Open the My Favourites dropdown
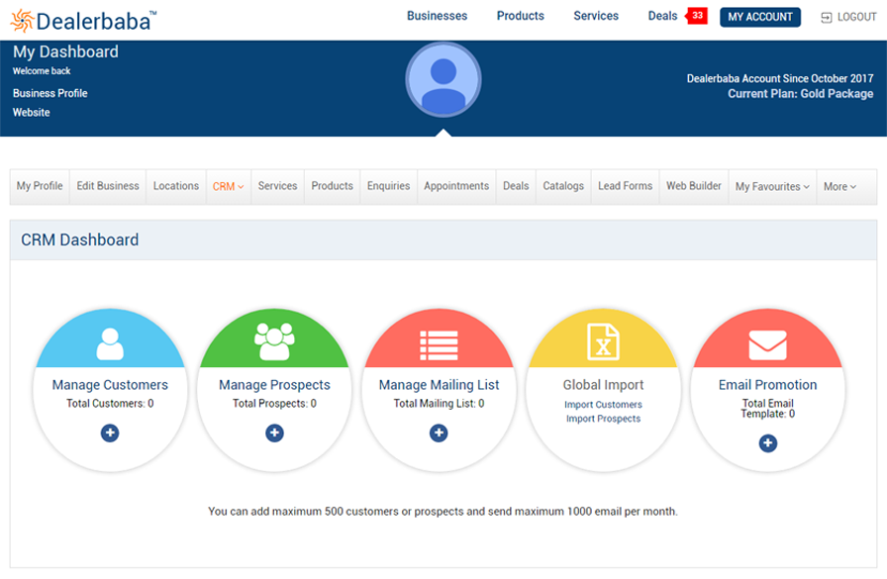Viewport: 887px width, 579px height. tap(772, 186)
